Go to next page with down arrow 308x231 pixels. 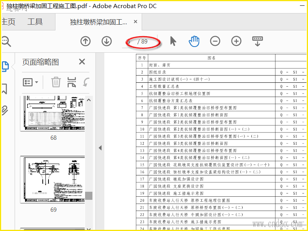point(107,42)
